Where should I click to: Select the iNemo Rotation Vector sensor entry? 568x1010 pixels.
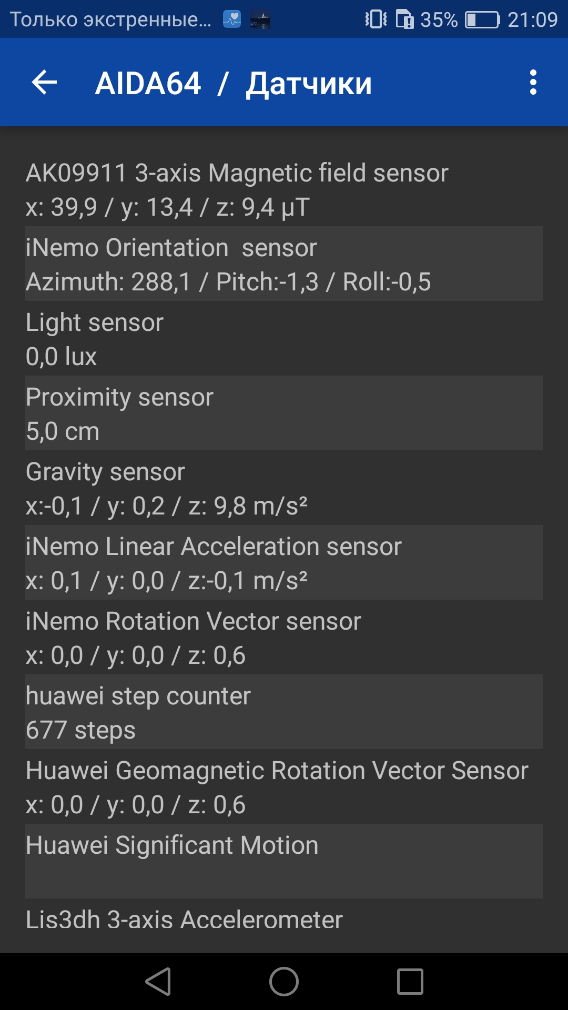click(x=284, y=637)
